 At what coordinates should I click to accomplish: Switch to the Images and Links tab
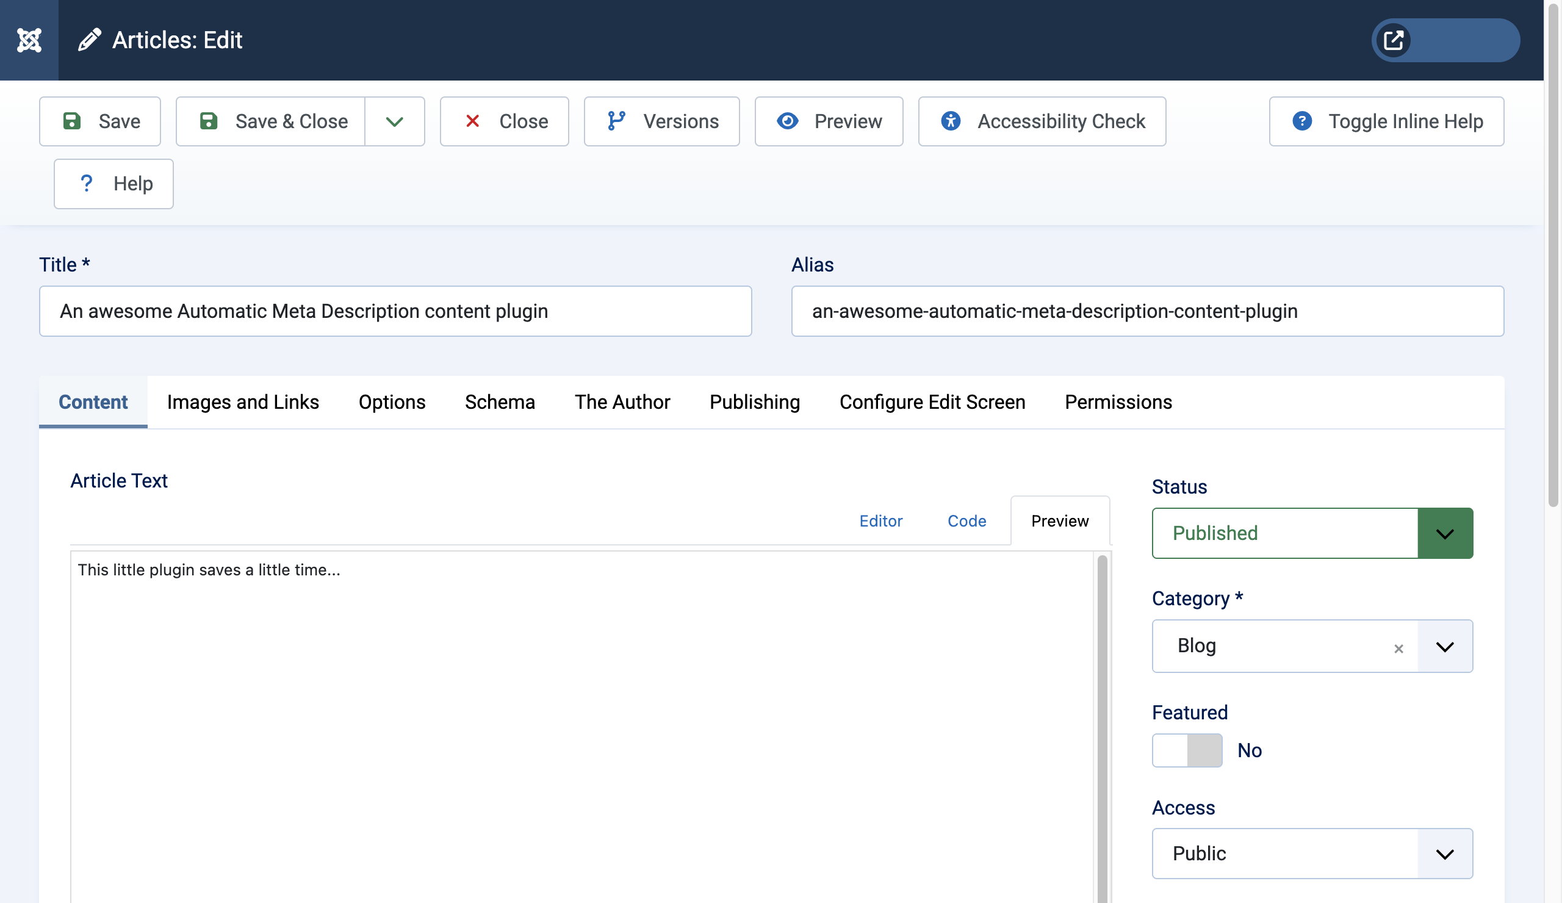pos(243,402)
